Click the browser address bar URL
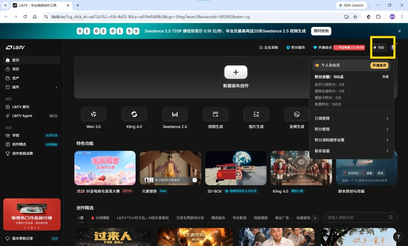Image resolution: width=408 pixels, height=246 pixels. [150, 17]
